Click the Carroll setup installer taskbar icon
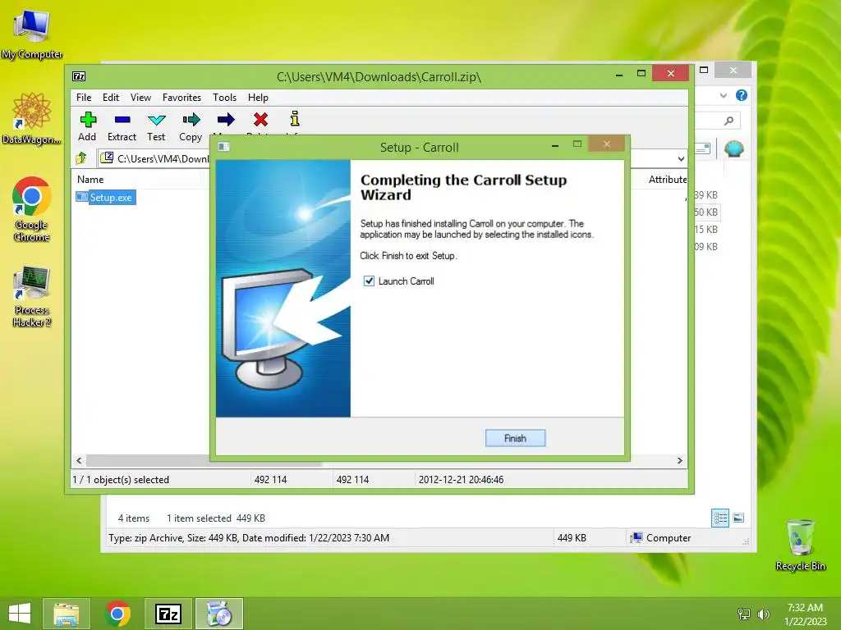Screen dimensions: 841x630 (x=218, y=614)
